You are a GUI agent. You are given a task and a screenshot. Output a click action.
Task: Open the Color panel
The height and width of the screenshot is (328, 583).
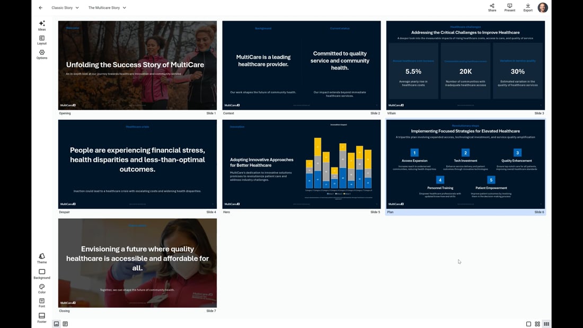[41, 288]
